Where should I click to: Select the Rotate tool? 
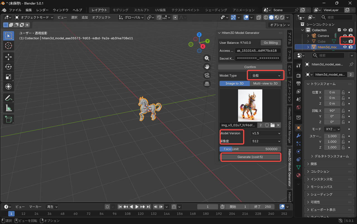click(8, 67)
